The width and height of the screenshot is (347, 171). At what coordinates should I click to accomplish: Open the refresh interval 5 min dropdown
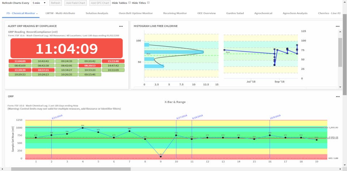pos(39,3)
